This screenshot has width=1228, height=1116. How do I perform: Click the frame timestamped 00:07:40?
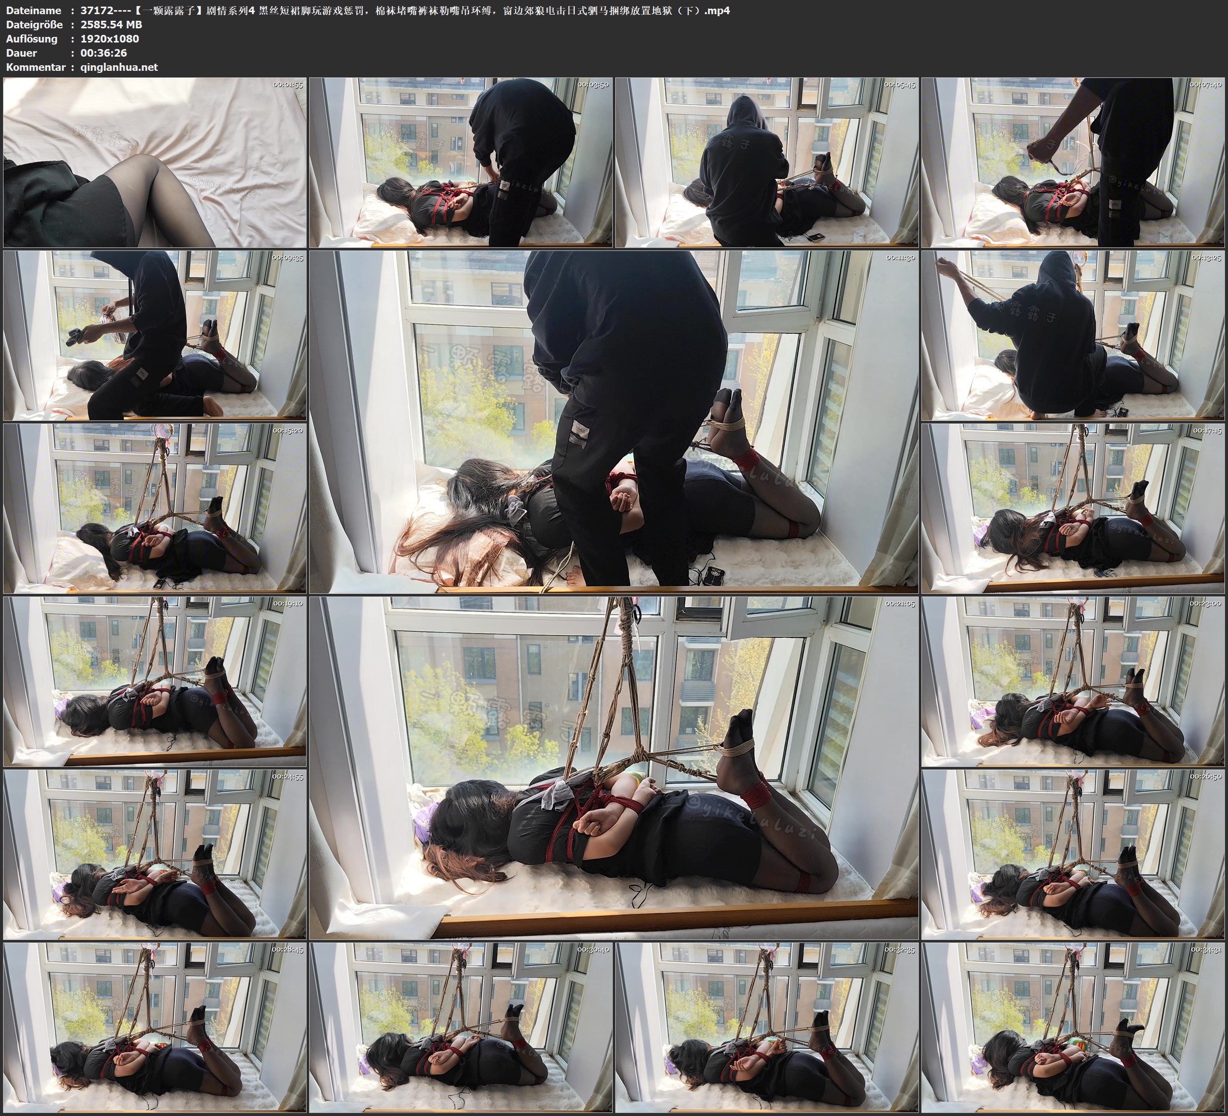pyautogui.click(x=1073, y=163)
